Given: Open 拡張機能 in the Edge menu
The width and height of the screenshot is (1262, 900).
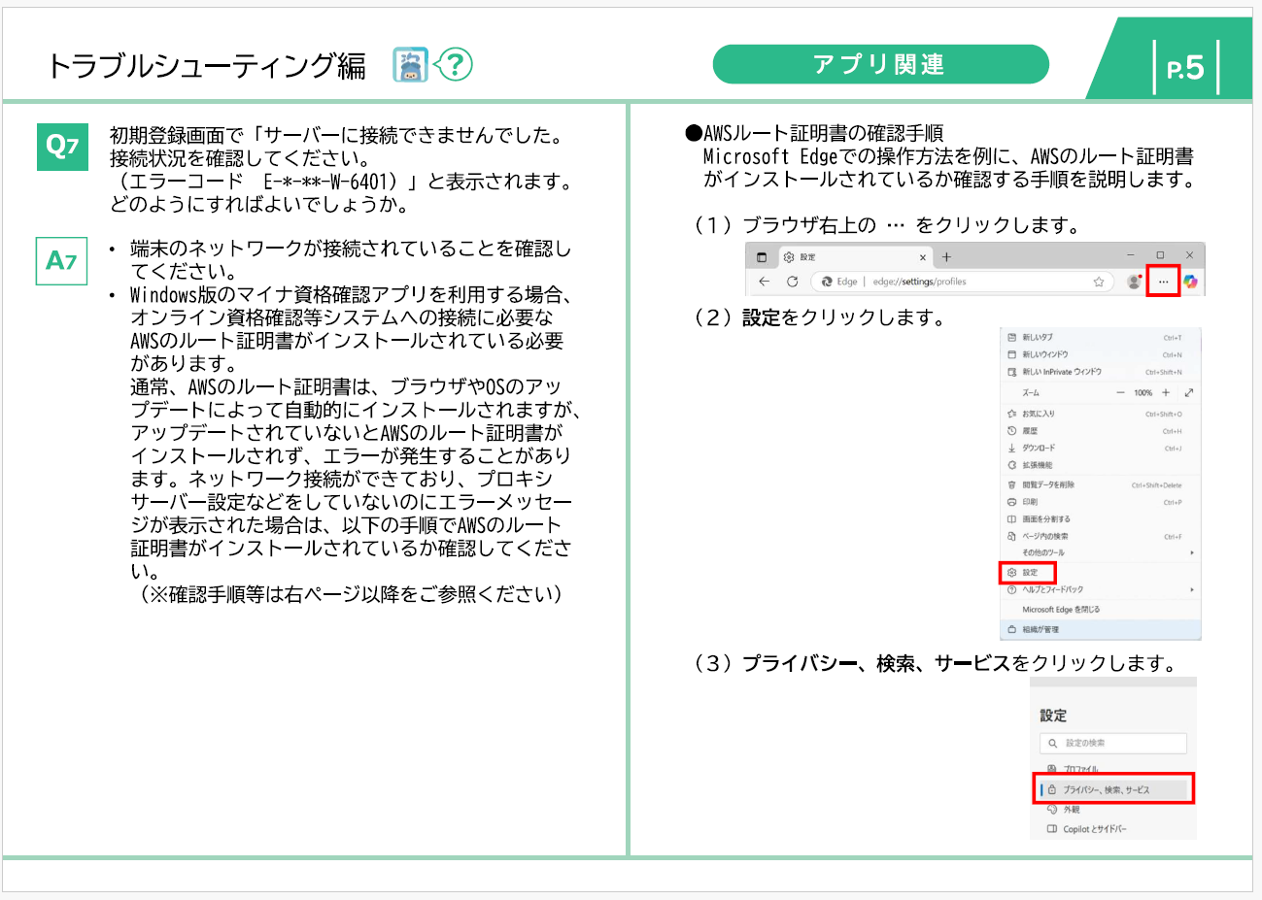Looking at the screenshot, I should pyautogui.click(x=1101, y=466).
